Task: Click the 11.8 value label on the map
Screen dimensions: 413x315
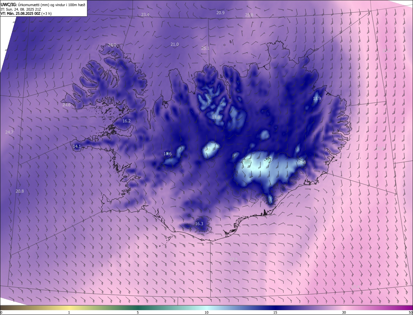Action: click(216, 117)
